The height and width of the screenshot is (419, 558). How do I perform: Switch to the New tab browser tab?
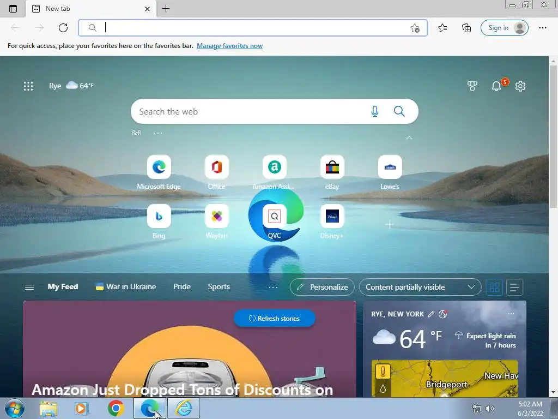(91, 9)
